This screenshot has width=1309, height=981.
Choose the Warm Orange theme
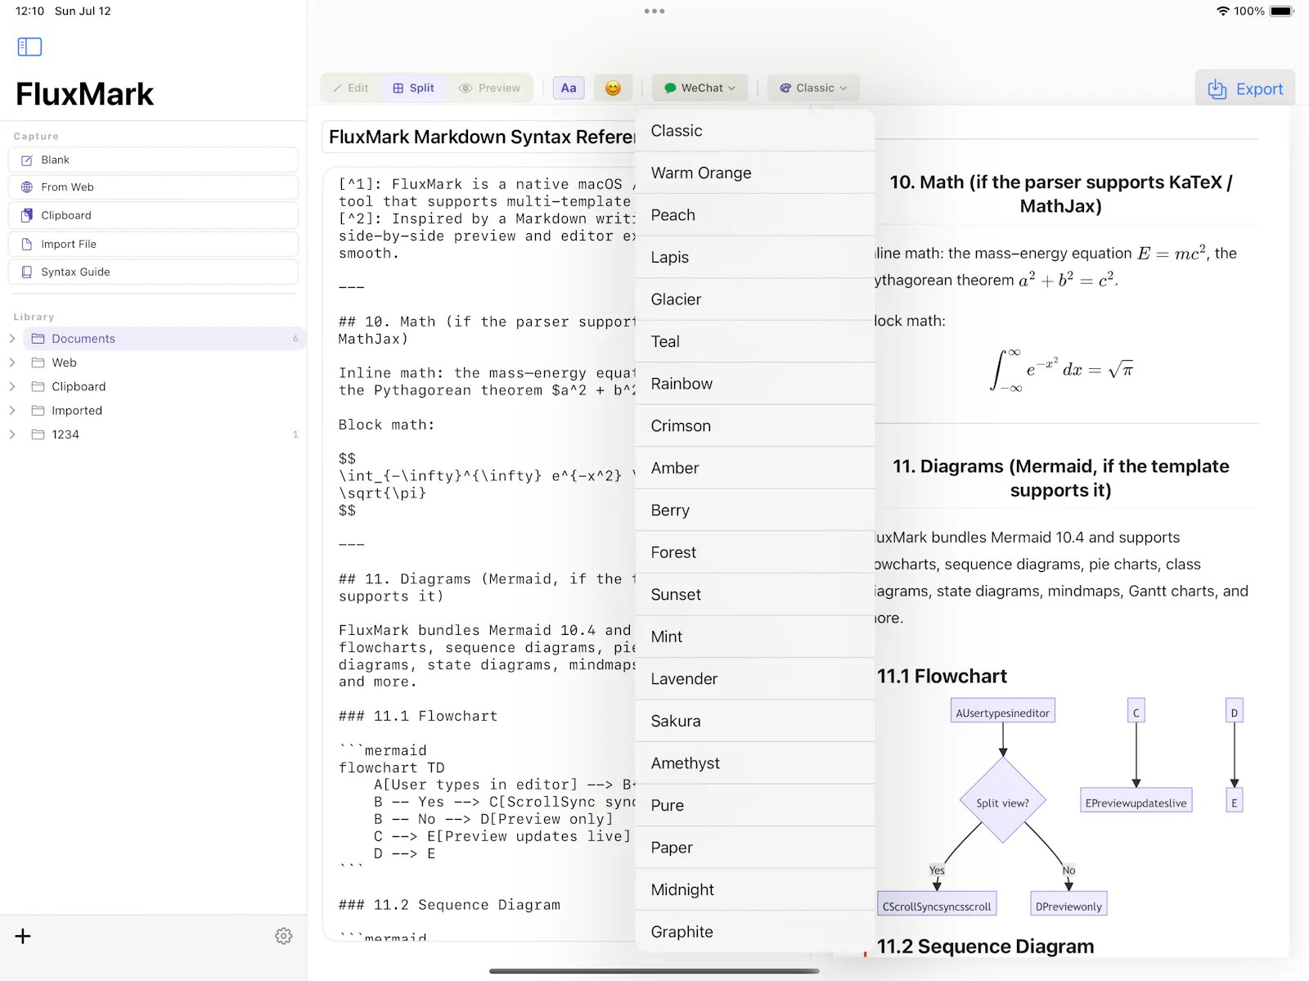click(755, 173)
